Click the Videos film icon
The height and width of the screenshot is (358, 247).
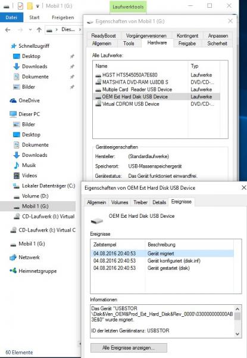17,175
